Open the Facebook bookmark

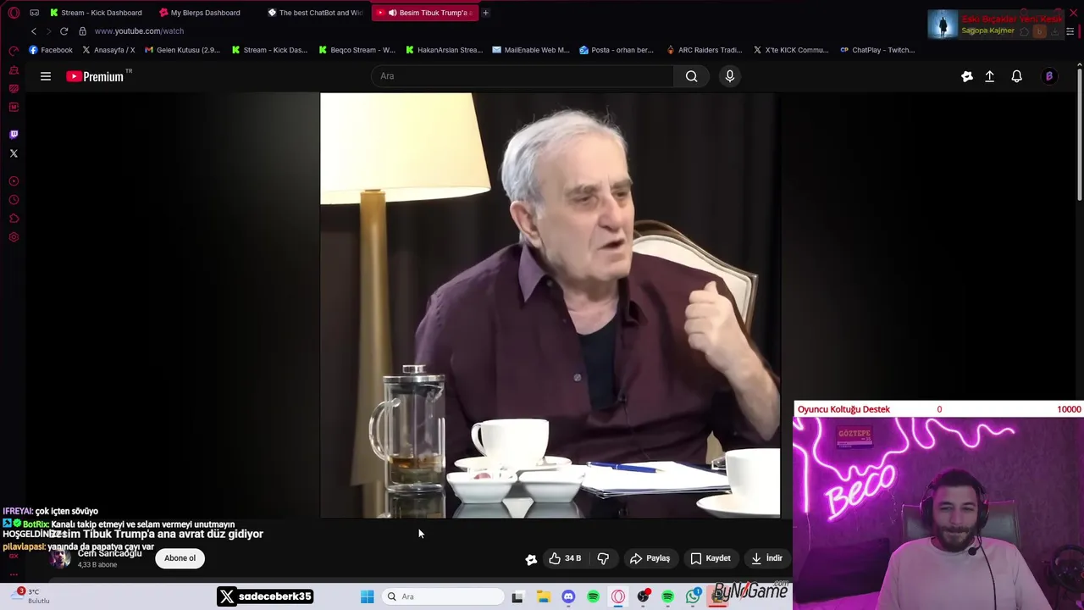coord(51,50)
